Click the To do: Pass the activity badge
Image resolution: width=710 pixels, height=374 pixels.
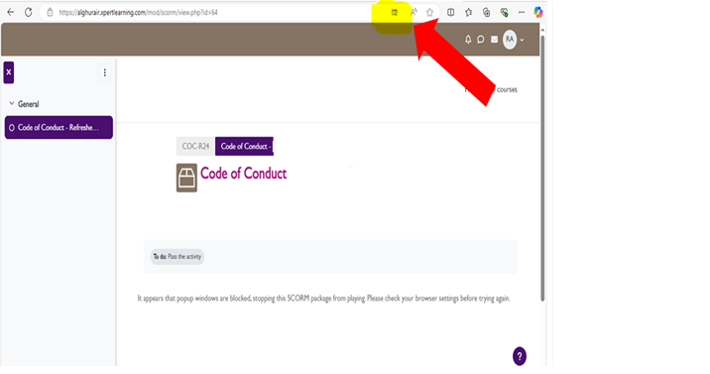point(177,257)
